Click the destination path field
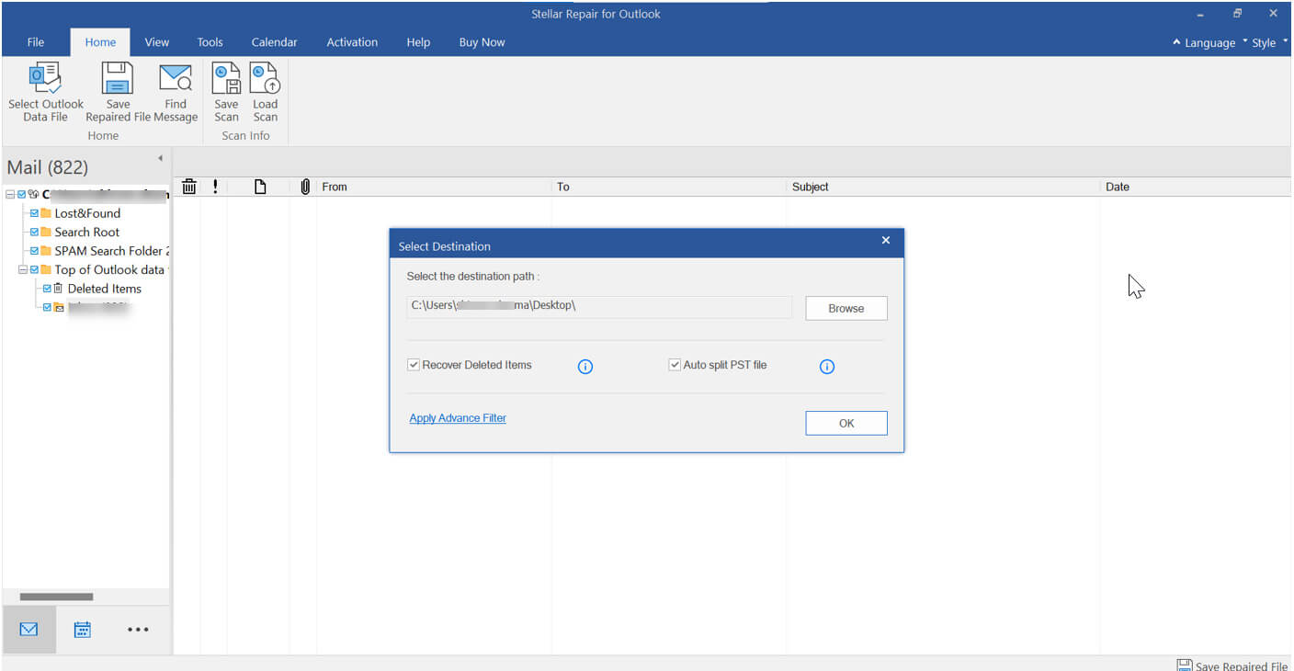The height and width of the screenshot is (671, 1294). (599, 306)
